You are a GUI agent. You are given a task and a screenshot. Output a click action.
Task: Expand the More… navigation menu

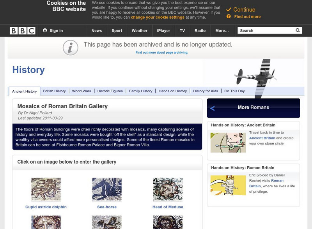tap(222, 31)
